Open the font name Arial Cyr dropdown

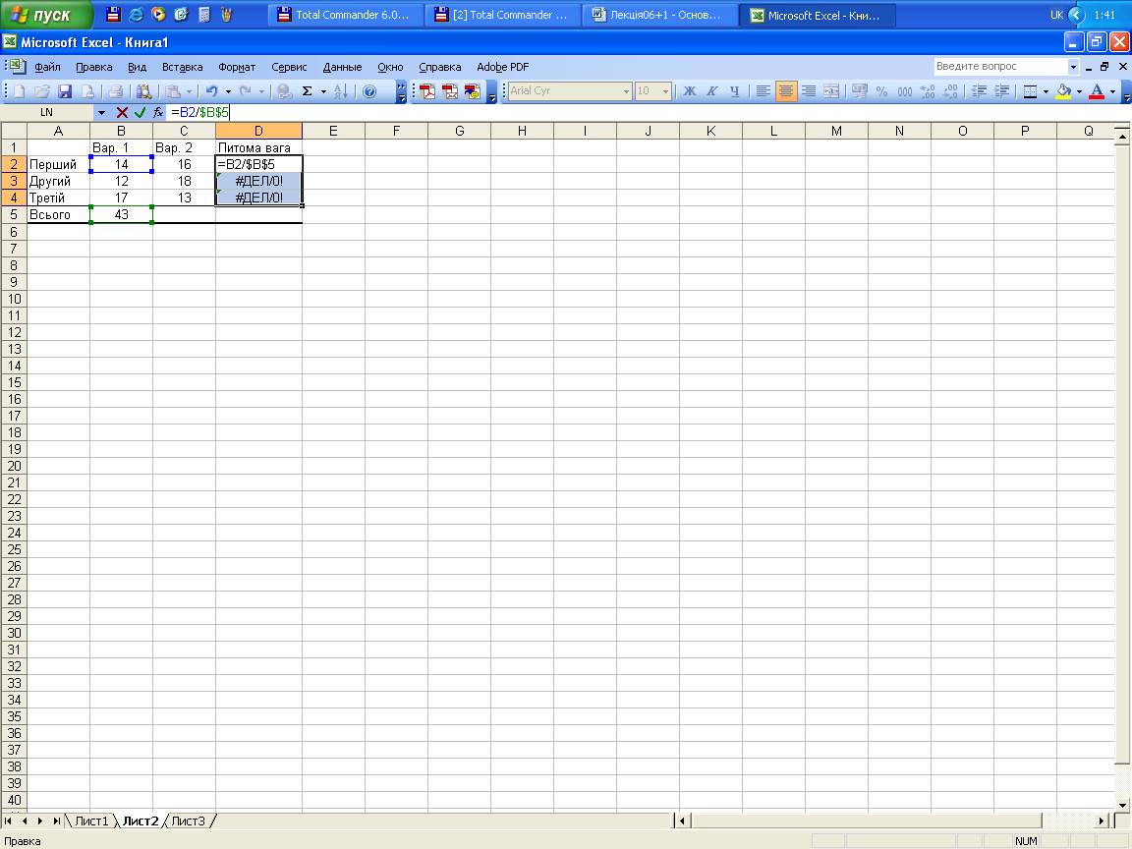(626, 91)
